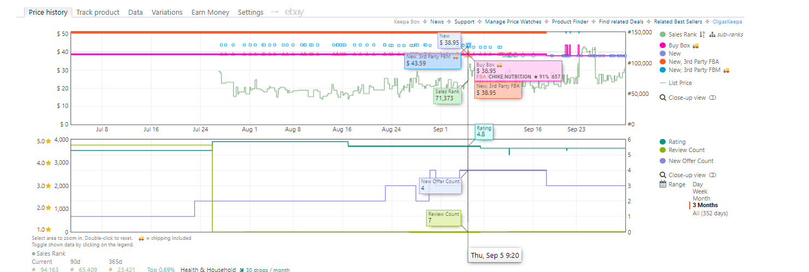
Task: Click magnifier icon beside upper Close-up view
Action: point(663,98)
